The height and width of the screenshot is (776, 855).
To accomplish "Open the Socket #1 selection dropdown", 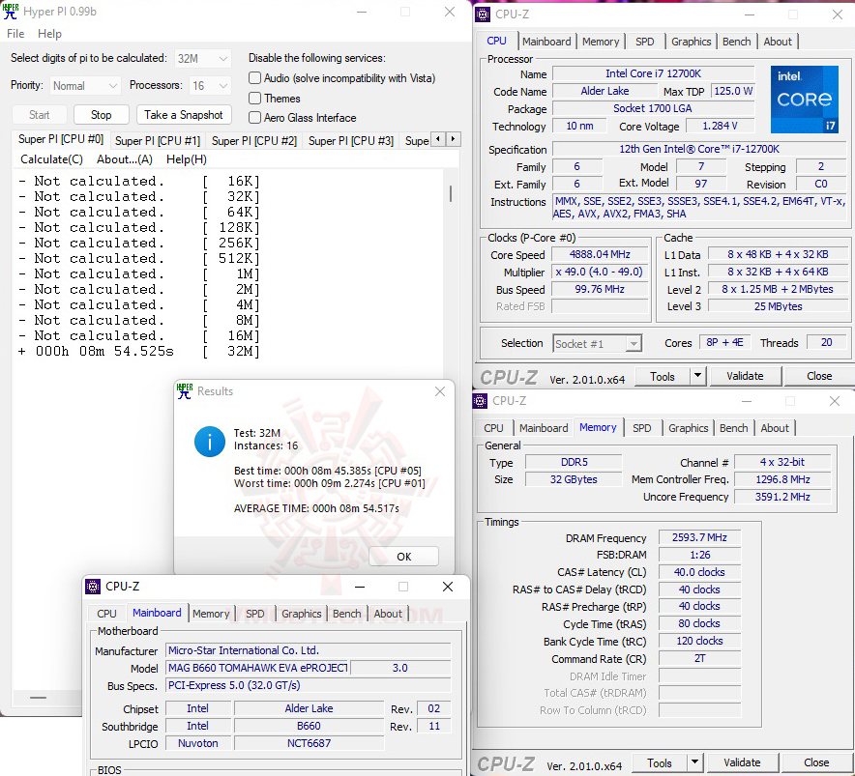I will coord(597,344).
